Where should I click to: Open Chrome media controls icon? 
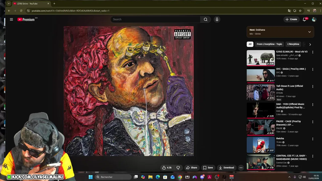308,11
